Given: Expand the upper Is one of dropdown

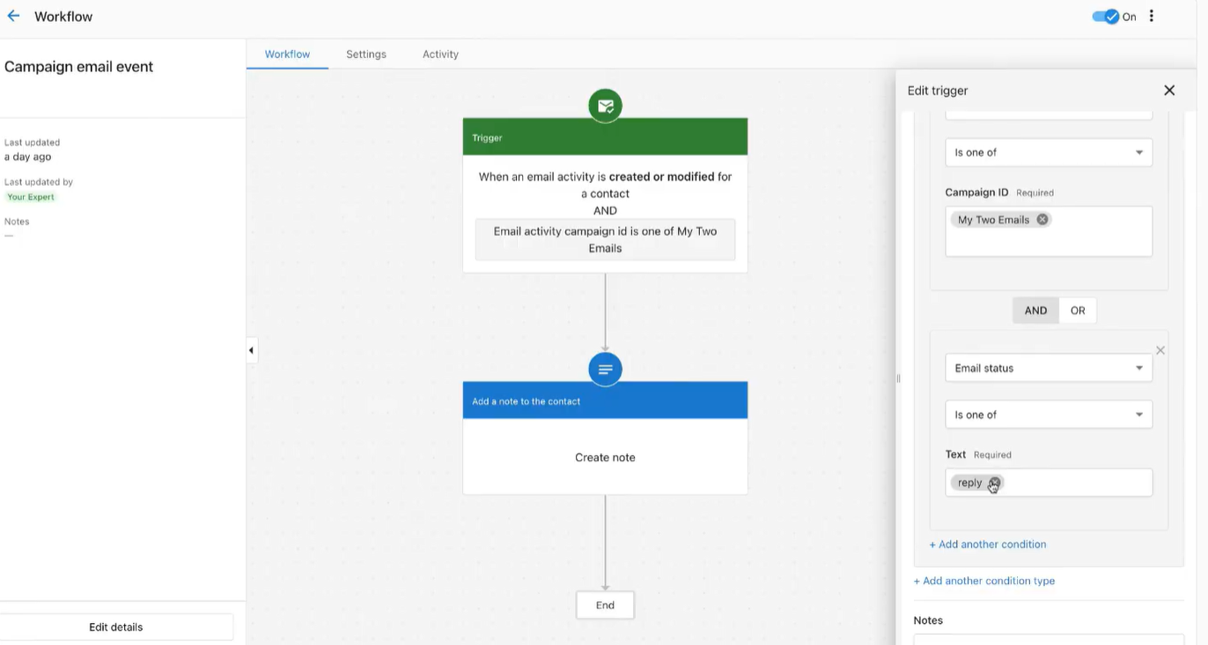Looking at the screenshot, I should 1048,152.
